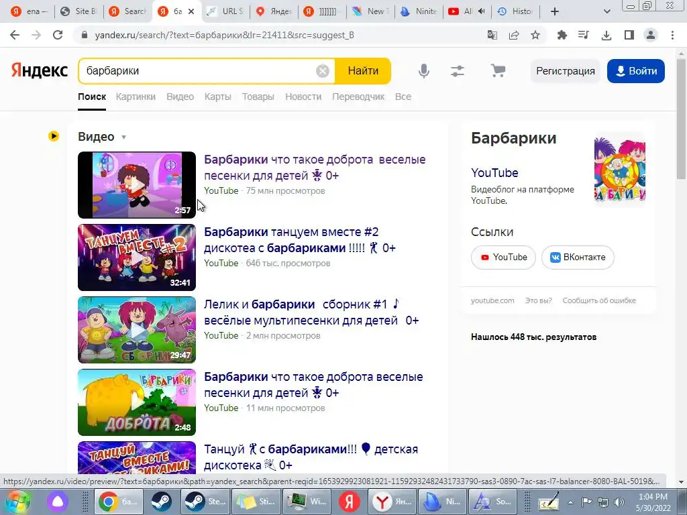This screenshot has width=687, height=515.
Task: Start voice search with the microphone icon
Action: tap(424, 70)
